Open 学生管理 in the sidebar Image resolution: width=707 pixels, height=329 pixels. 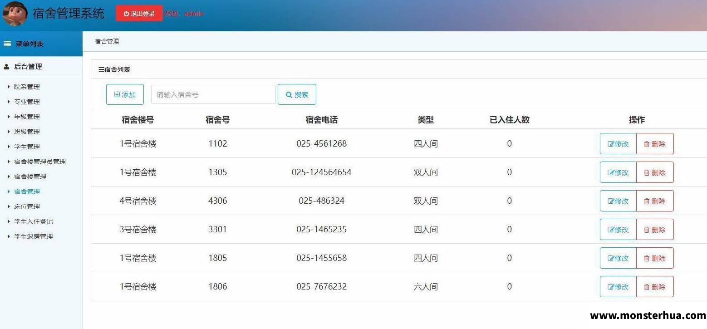(x=27, y=147)
